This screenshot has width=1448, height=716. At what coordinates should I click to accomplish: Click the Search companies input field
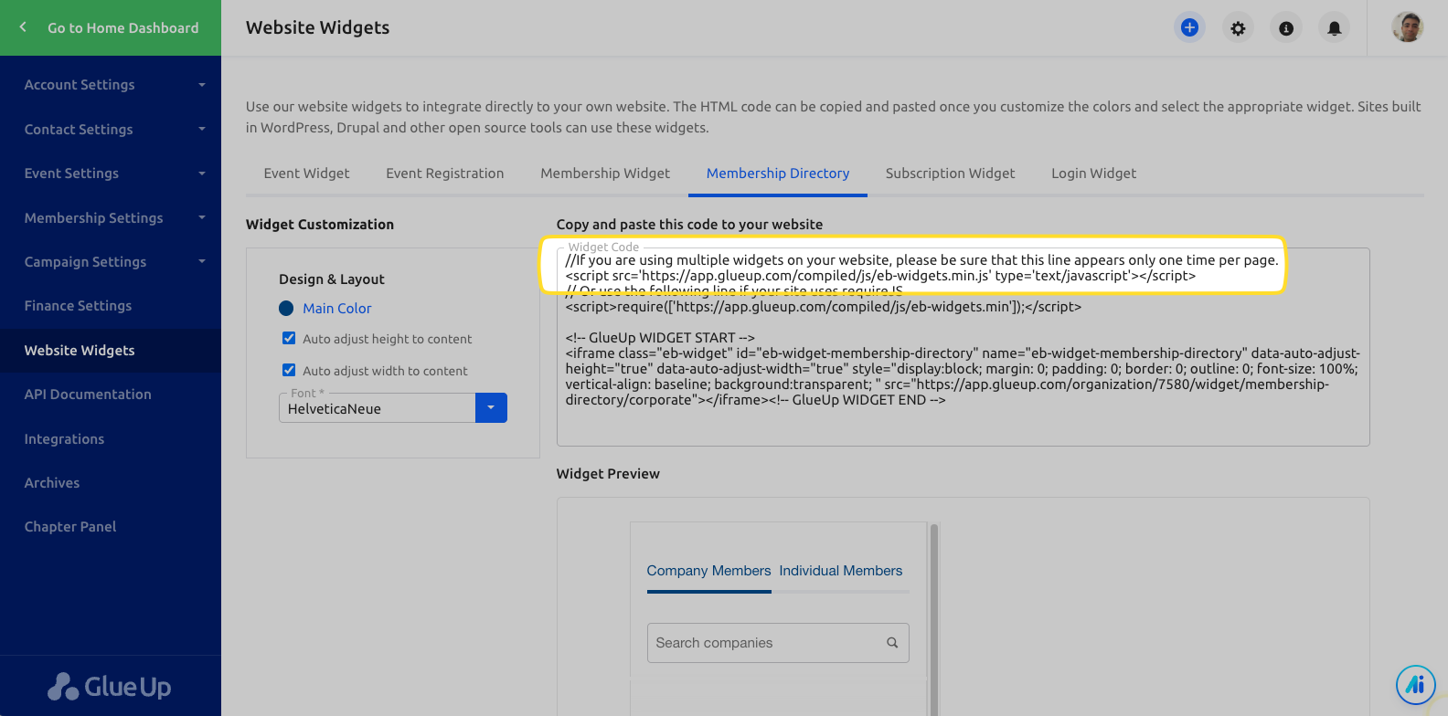778,643
